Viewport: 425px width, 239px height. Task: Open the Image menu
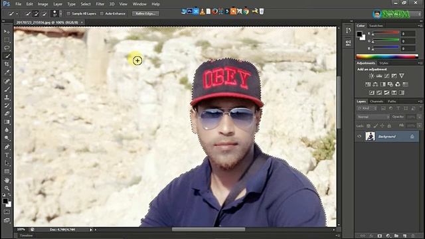click(x=42, y=4)
